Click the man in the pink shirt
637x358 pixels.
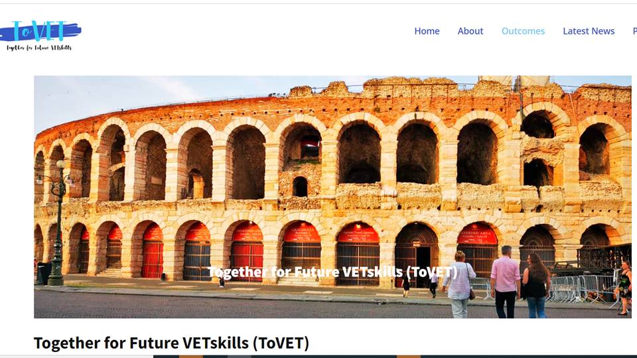tap(505, 282)
